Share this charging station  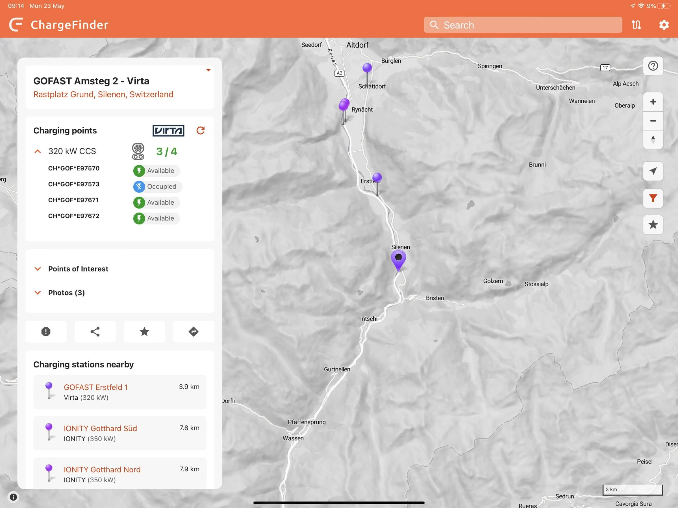(95, 332)
